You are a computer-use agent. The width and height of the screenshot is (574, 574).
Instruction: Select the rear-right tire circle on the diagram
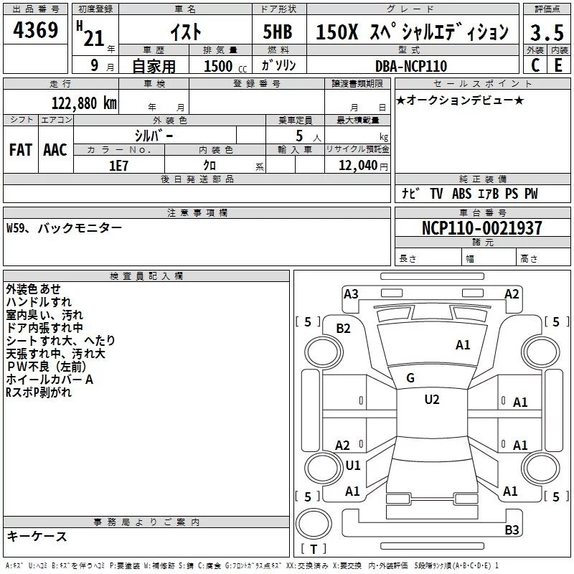[x=540, y=468]
